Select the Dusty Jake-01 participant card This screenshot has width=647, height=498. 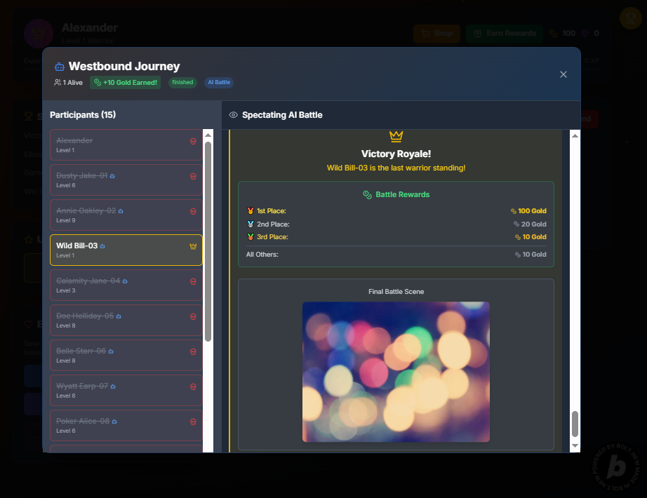[126, 180]
